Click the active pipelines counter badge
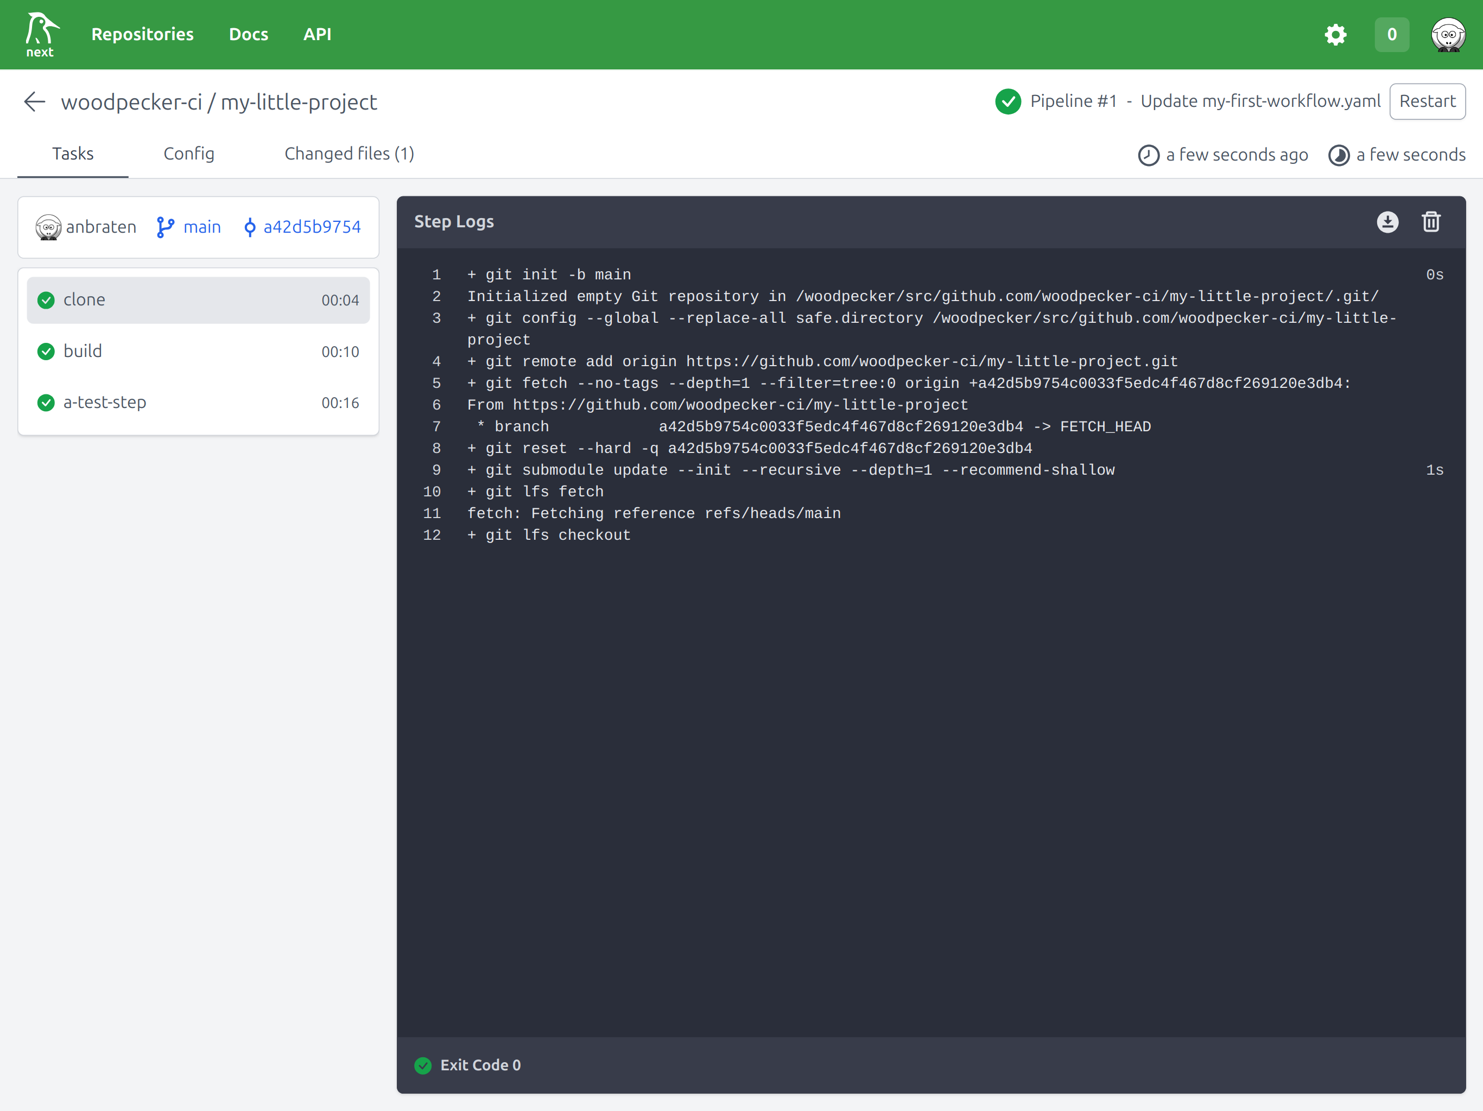The width and height of the screenshot is (1483, 1111). pyautogui.click(x=1392, y=34)
